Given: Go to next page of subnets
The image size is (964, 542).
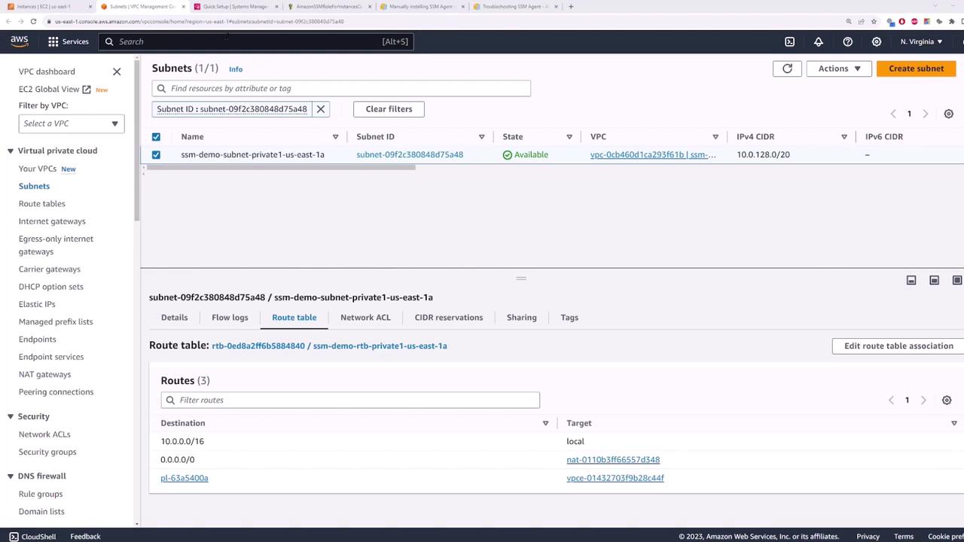Looking at the screenshot, I should 926,114.
